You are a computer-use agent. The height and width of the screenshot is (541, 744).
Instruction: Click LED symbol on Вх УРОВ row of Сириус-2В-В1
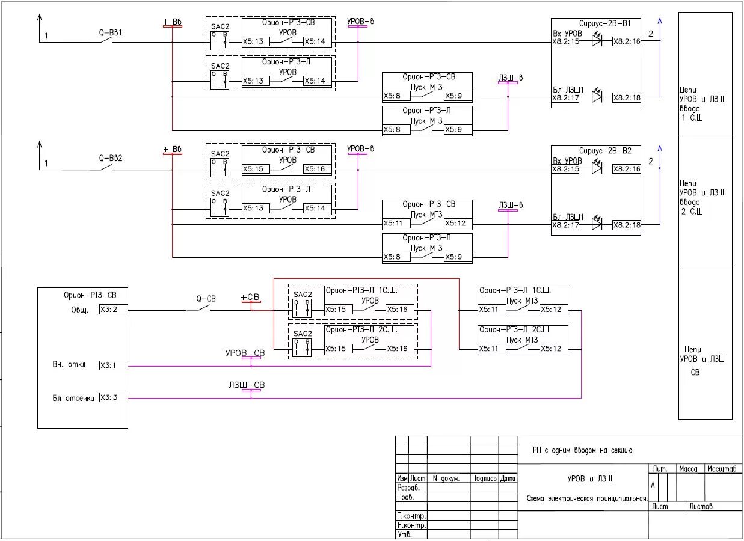click(597, 41)
